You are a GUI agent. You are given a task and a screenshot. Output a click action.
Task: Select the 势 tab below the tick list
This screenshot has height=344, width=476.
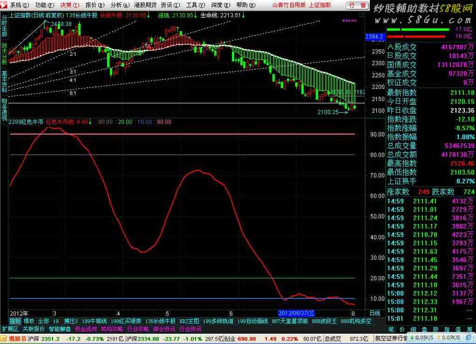click(435, 330)
